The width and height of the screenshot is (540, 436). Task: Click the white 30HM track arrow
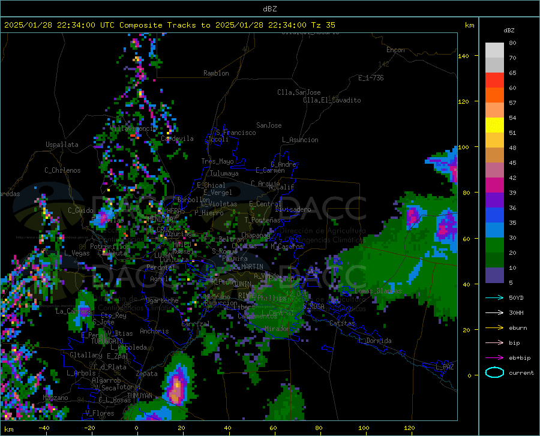tap(494, 312)
